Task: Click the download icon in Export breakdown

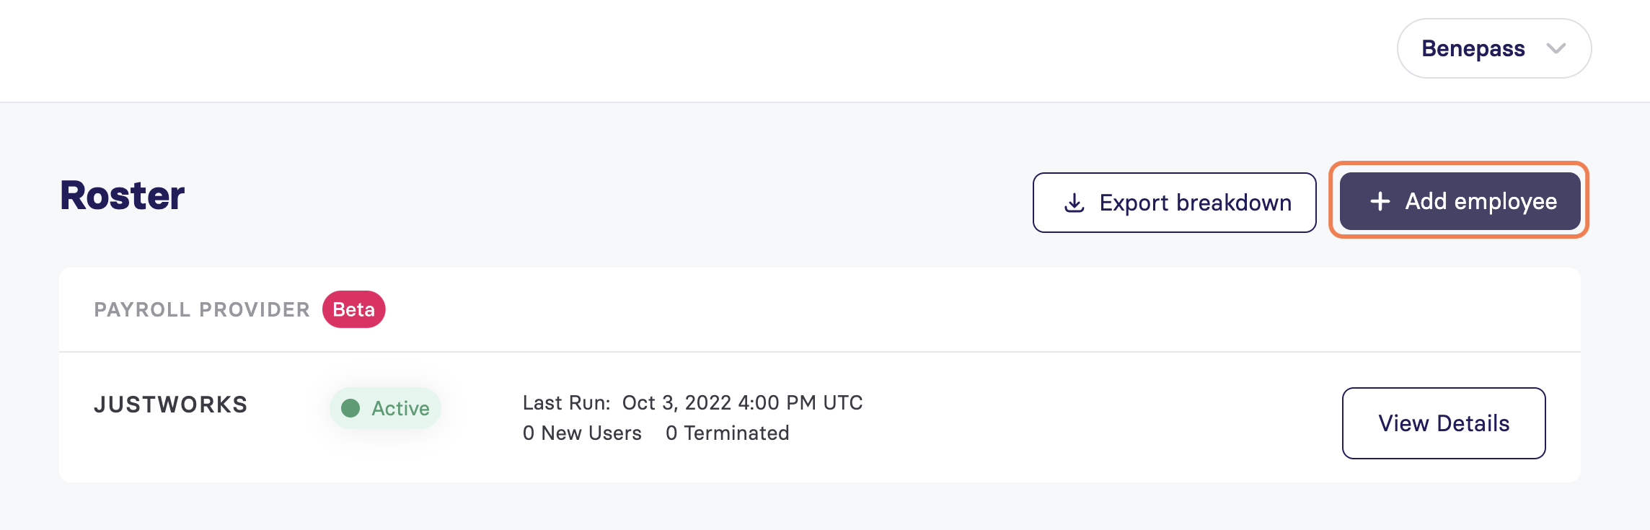Action: tap(1074, 203)
